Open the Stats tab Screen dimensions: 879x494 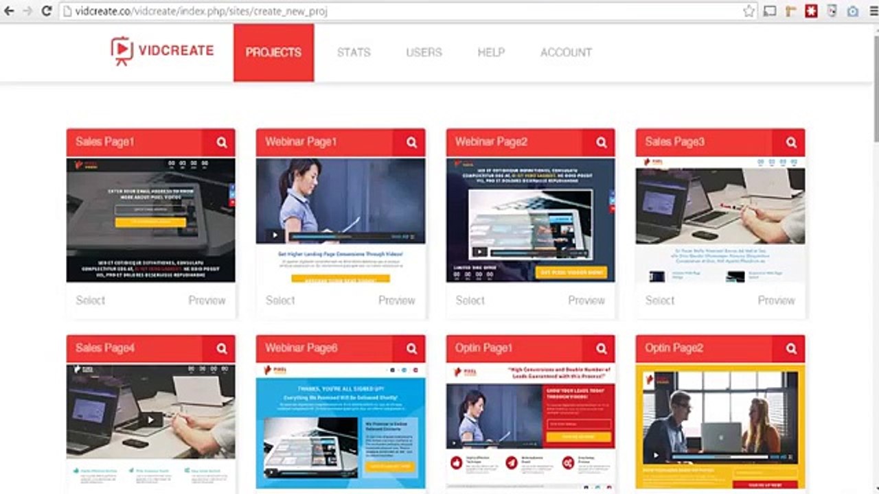click(x=354, y=52)
